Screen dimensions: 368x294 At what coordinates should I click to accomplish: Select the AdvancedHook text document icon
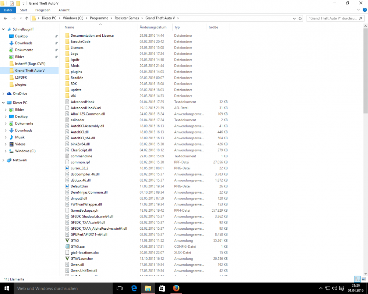coord(67,102)
